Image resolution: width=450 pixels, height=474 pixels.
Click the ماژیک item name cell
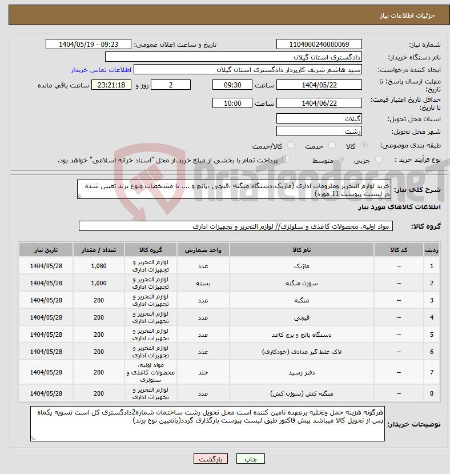tap(302, 266)
